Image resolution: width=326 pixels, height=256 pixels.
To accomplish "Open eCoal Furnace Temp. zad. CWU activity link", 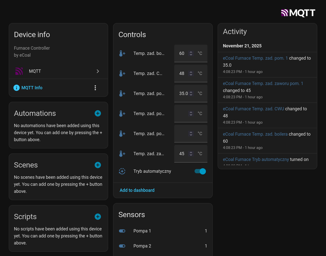I will coord(253,109).
